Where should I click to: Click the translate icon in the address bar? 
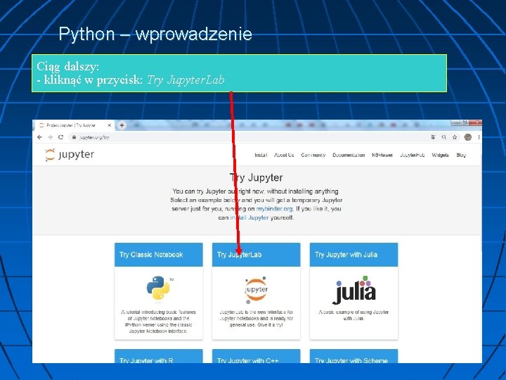434,137
